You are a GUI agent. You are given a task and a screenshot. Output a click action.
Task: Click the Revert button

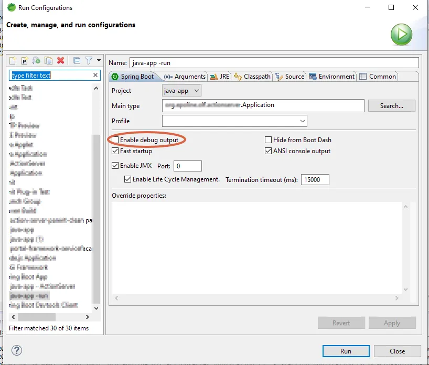tap(341, 323)
